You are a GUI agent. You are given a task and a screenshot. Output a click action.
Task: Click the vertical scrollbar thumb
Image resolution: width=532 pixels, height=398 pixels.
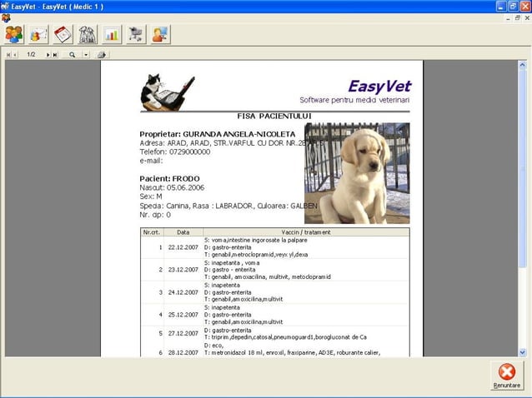[x=522, y=167]
